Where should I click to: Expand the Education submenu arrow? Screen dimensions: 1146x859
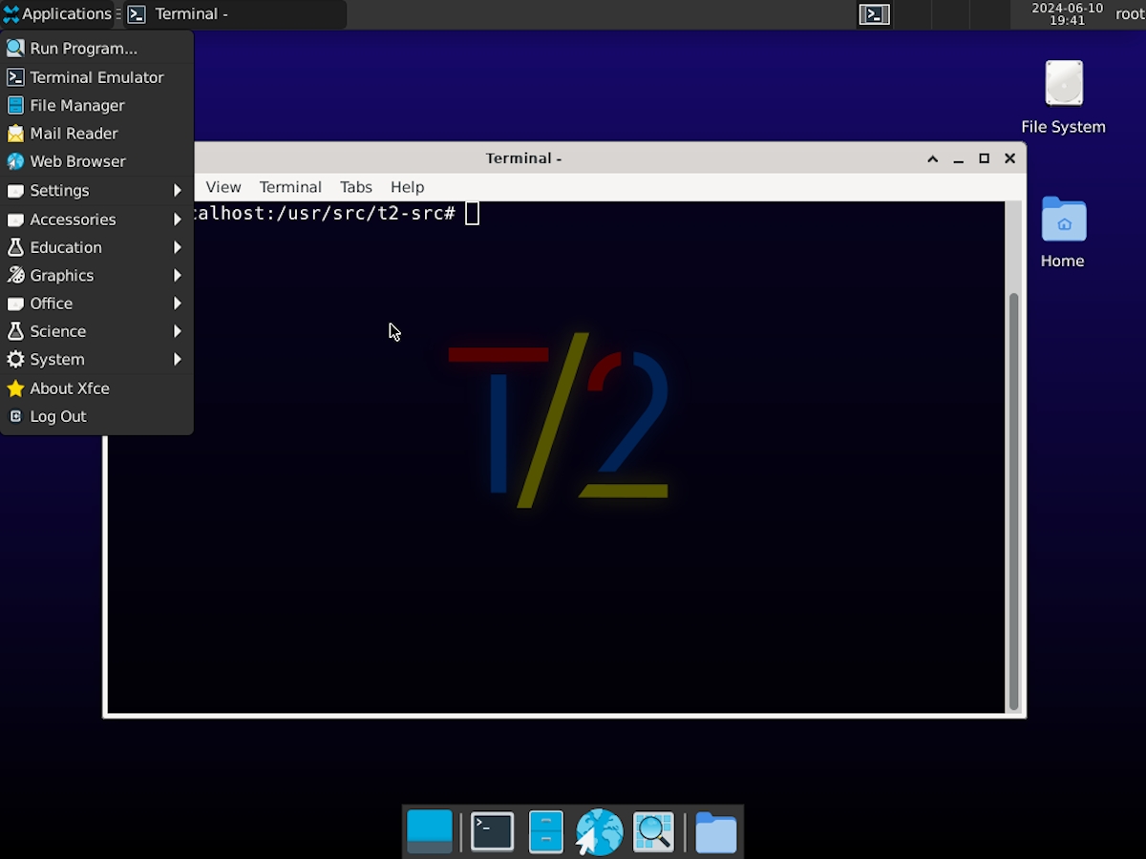pyautogui.click(x=178, y=247)
